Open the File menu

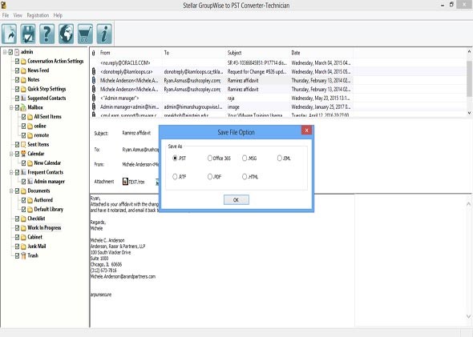click(6, 15)
